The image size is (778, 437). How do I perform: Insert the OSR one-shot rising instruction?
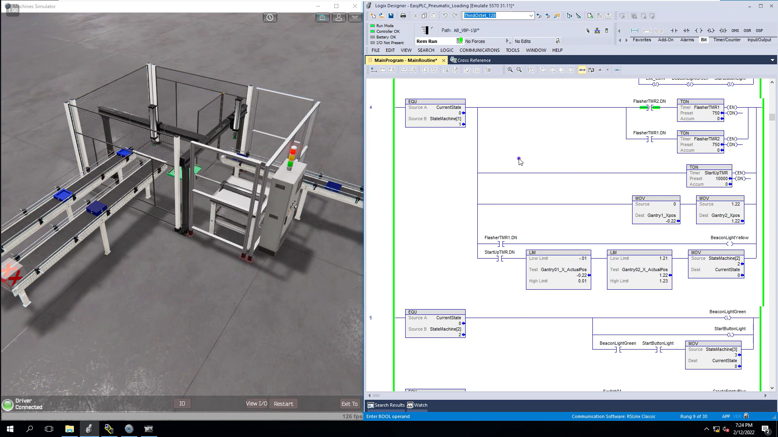point(747,31)
